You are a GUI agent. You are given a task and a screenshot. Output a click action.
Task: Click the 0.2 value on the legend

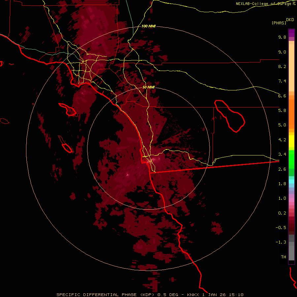pos(282,213)
